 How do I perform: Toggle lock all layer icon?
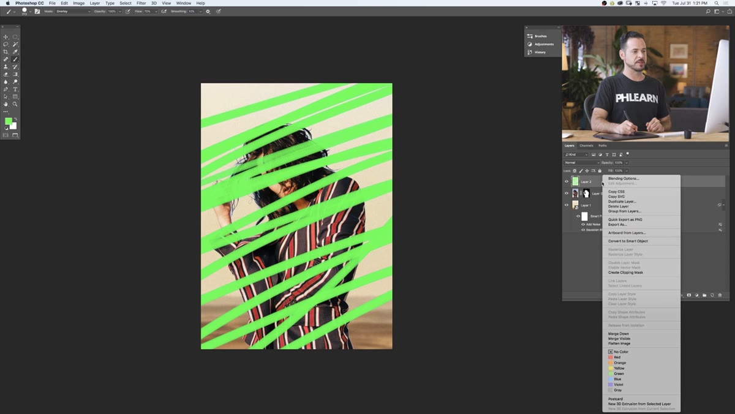pyautogui.click(x=600, y=171)
